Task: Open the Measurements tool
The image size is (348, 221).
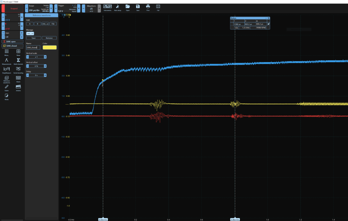Action: click(6, 61)
